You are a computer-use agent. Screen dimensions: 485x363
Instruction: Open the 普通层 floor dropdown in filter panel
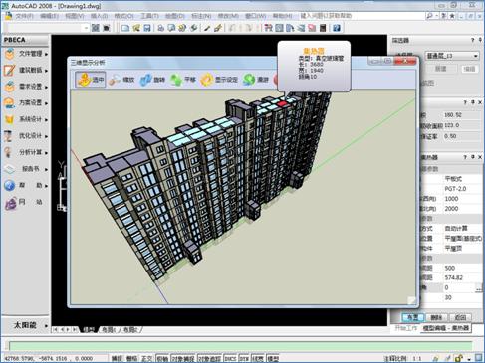pyautogui.click(x=452, y=56)
